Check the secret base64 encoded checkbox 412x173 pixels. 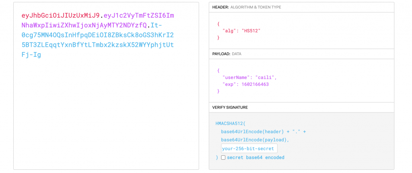223,158
